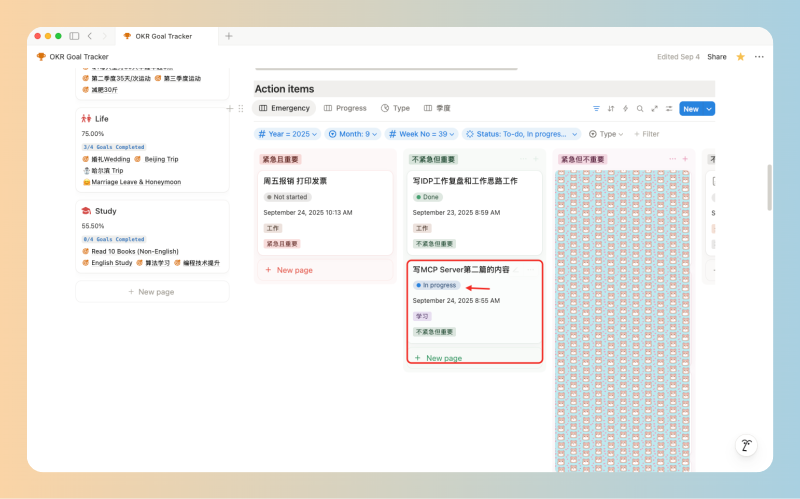The image size is (800, 499).
Task: Toggle the sidebar panel icon in the title bar
Action: 74,36
